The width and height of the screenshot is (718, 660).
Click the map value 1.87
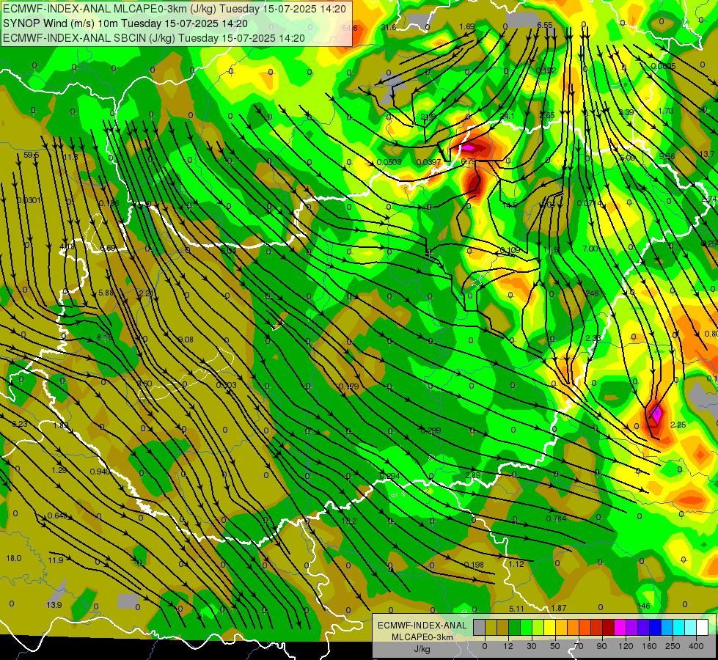point(559,608)
